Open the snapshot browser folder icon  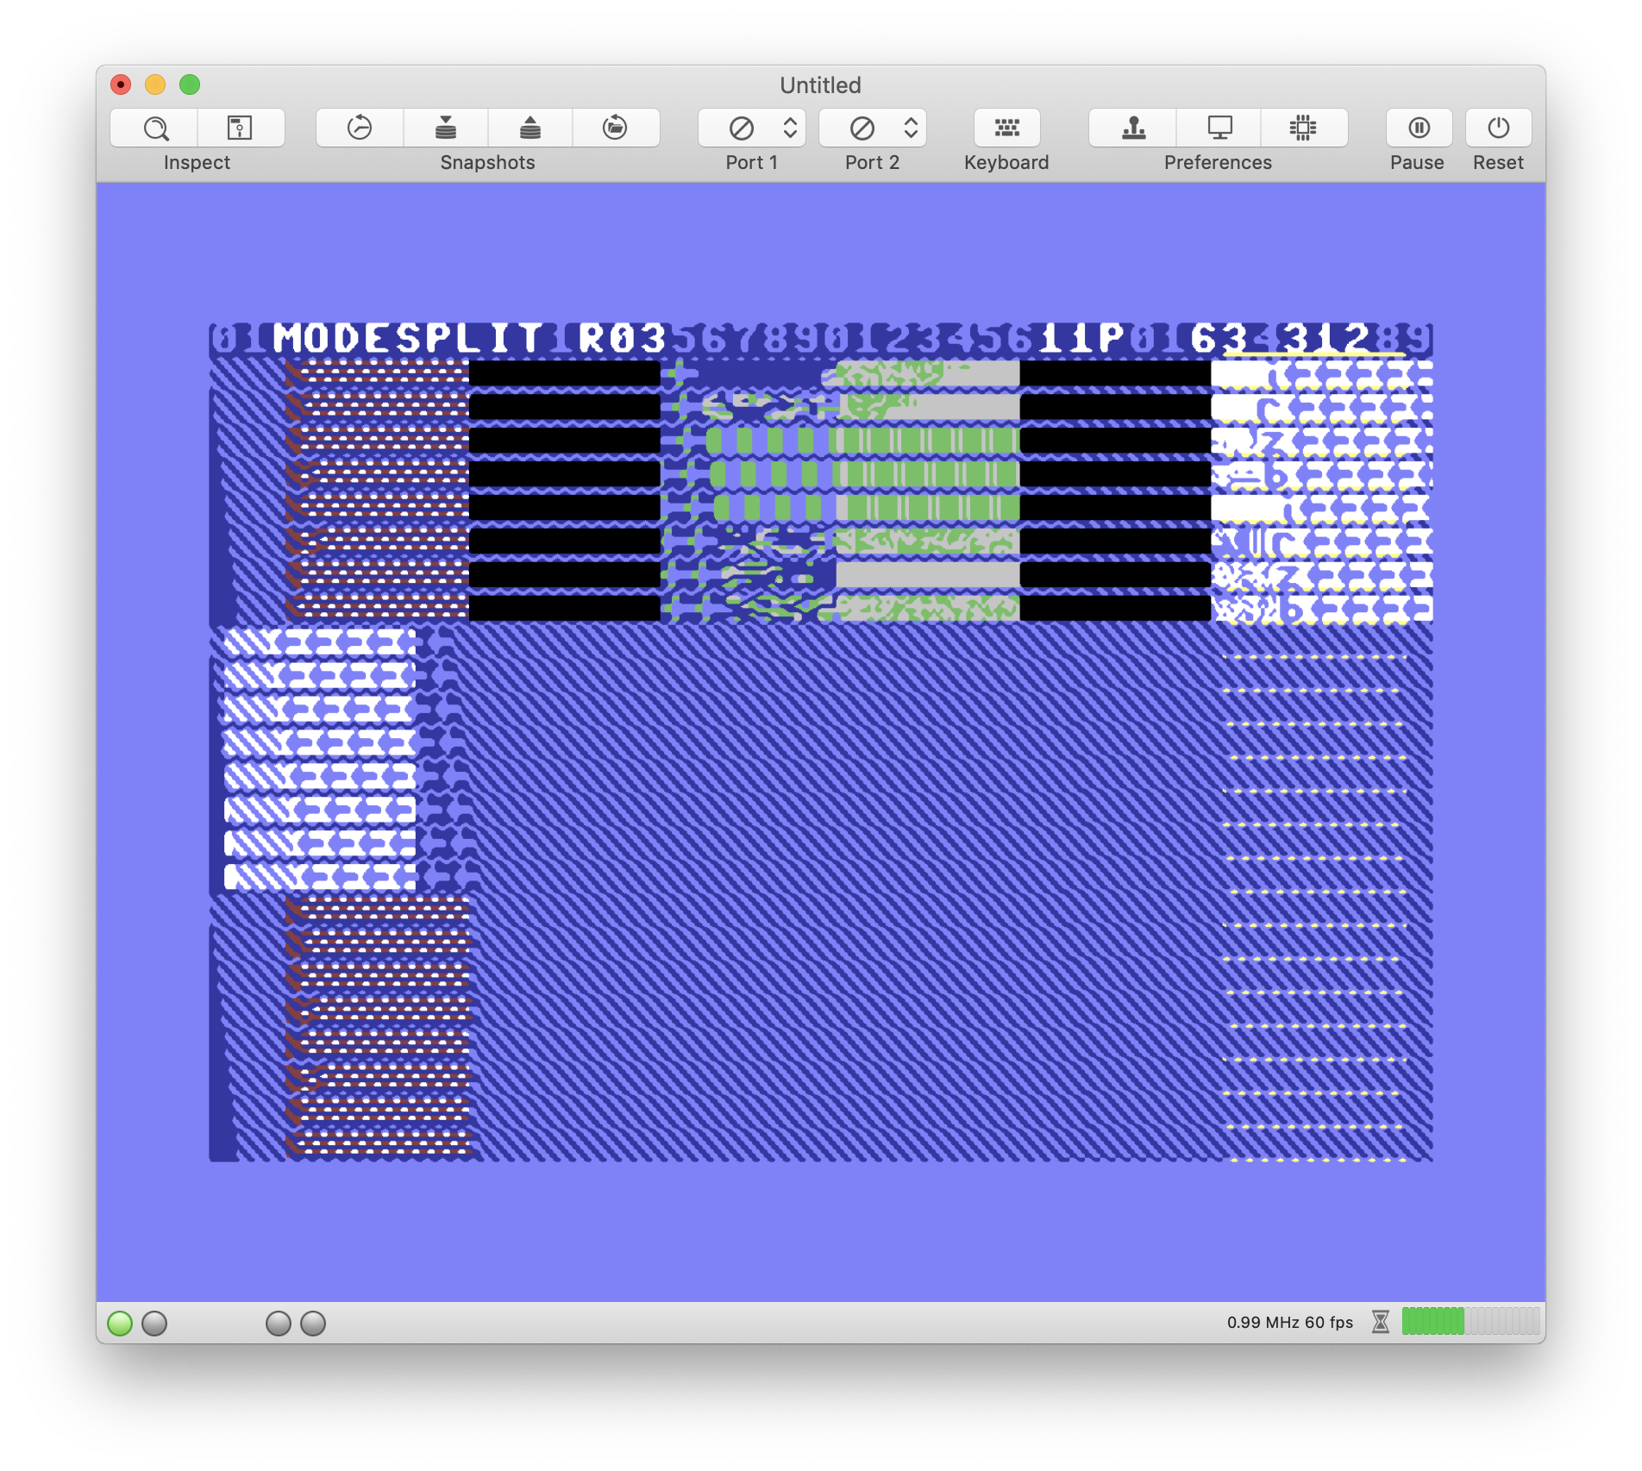coord(615,128)
